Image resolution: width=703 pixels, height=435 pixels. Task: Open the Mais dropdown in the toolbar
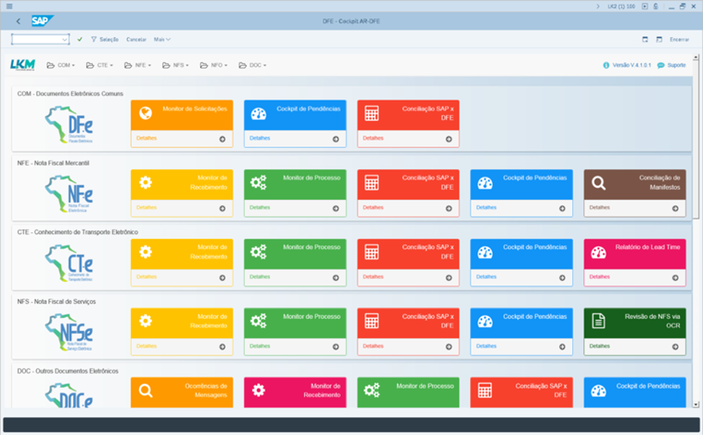[x=162, y=39]
